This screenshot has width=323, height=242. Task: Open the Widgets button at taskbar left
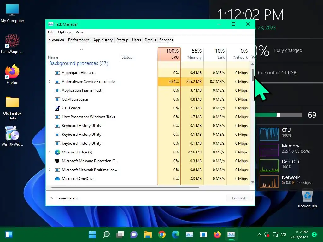[9, 234]
